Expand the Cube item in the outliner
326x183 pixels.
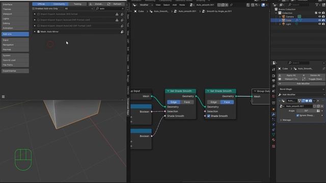tap(280, 20)
